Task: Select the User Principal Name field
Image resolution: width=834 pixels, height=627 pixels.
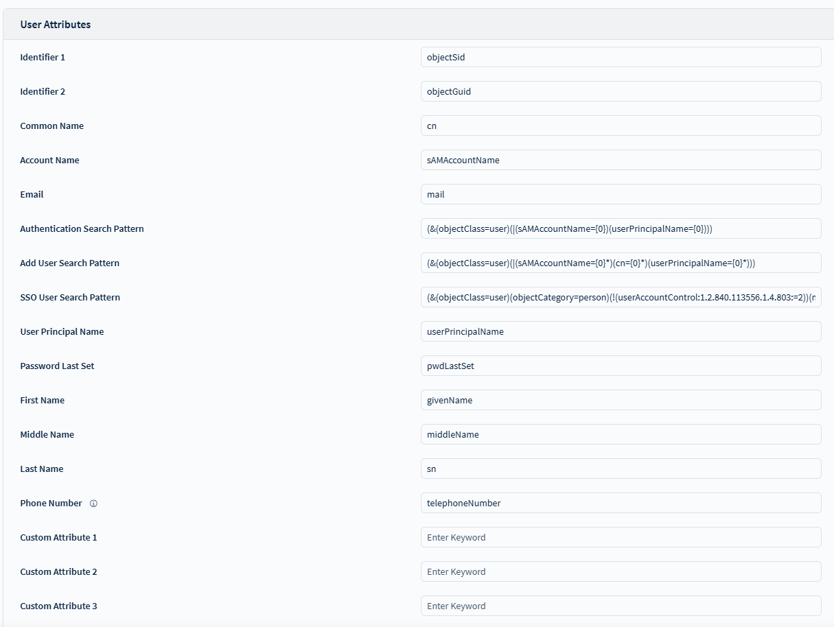Action: click(x=621, y=331)
